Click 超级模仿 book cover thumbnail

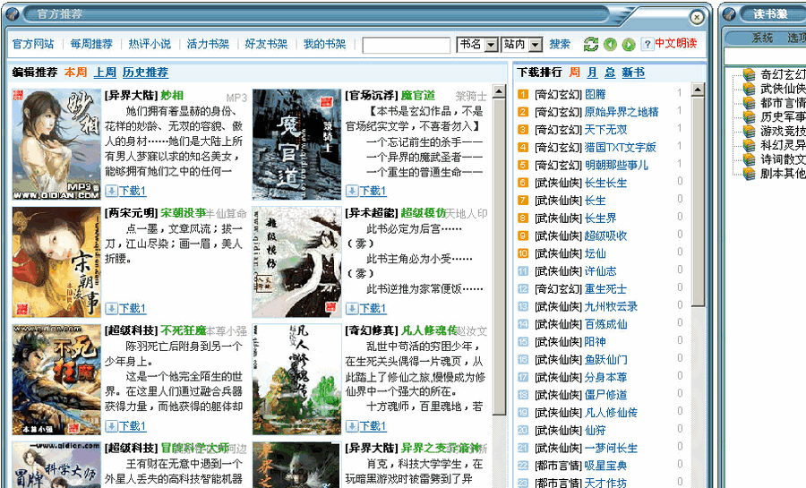[296, 262]
